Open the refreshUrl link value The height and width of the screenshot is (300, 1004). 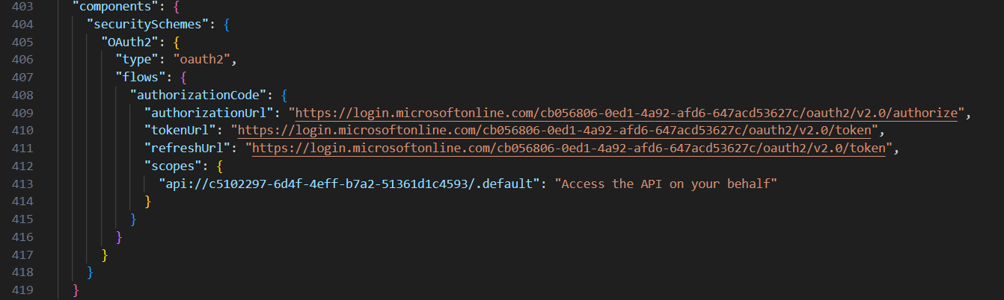(x=569, y=148)
